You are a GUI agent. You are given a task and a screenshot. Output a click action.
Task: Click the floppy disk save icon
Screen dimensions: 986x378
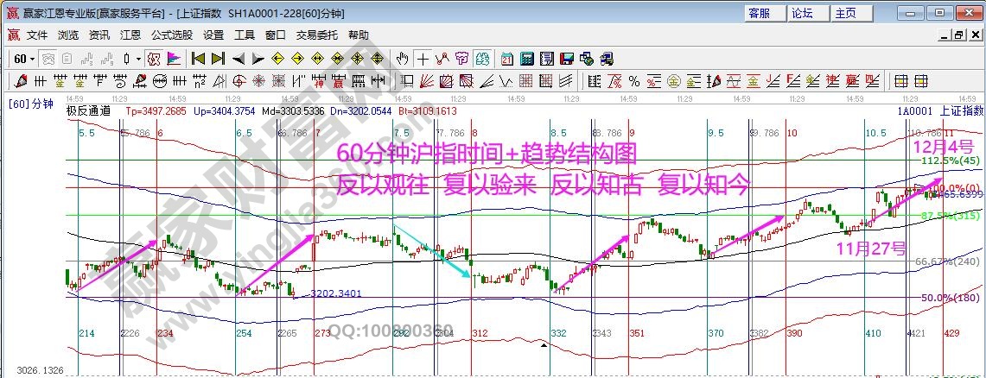coord(567,59)
